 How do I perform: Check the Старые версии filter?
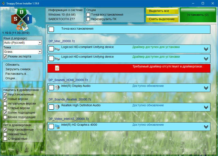5,108
